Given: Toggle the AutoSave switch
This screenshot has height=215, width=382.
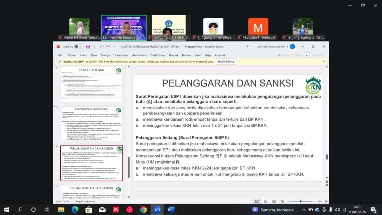Looking at the screenshot, I should coord(78,46).
